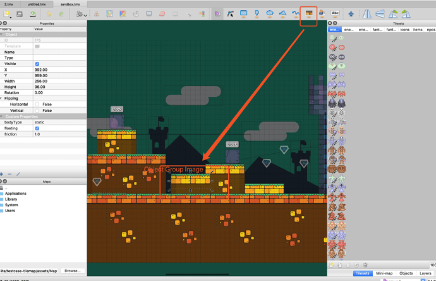Click the Undo arrow icon

49,14
